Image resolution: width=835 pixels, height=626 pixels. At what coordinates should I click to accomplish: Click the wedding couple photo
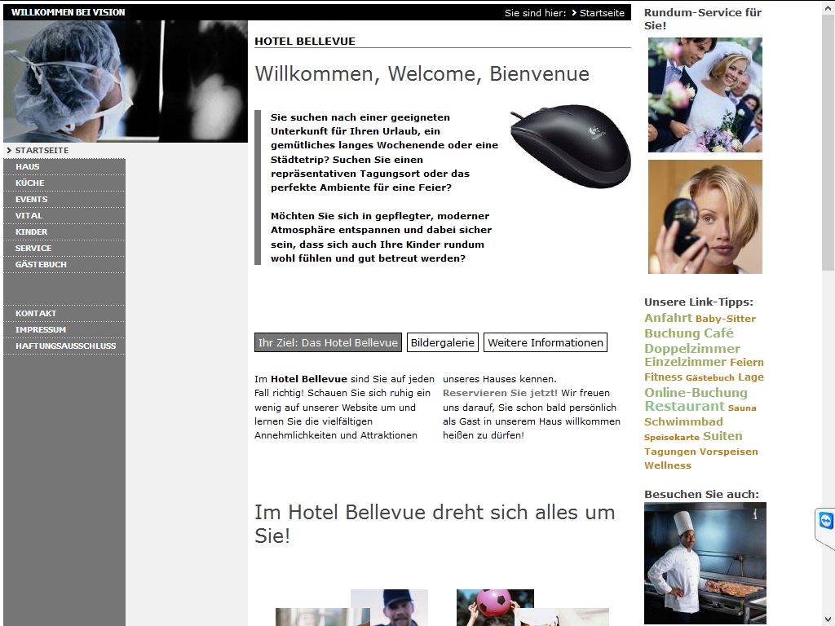(x=705, y=95)
